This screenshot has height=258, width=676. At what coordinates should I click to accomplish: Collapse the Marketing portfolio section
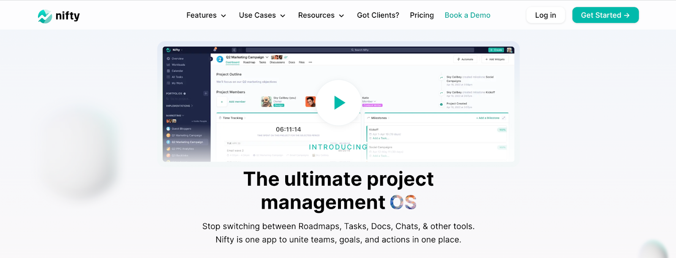[175, 115]
